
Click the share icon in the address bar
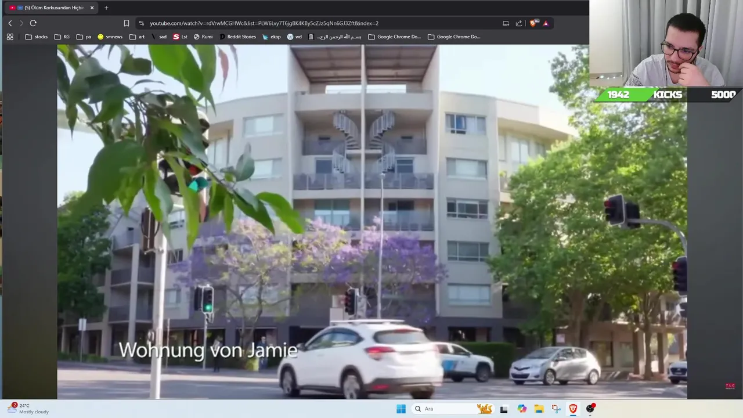pos(519,23)
